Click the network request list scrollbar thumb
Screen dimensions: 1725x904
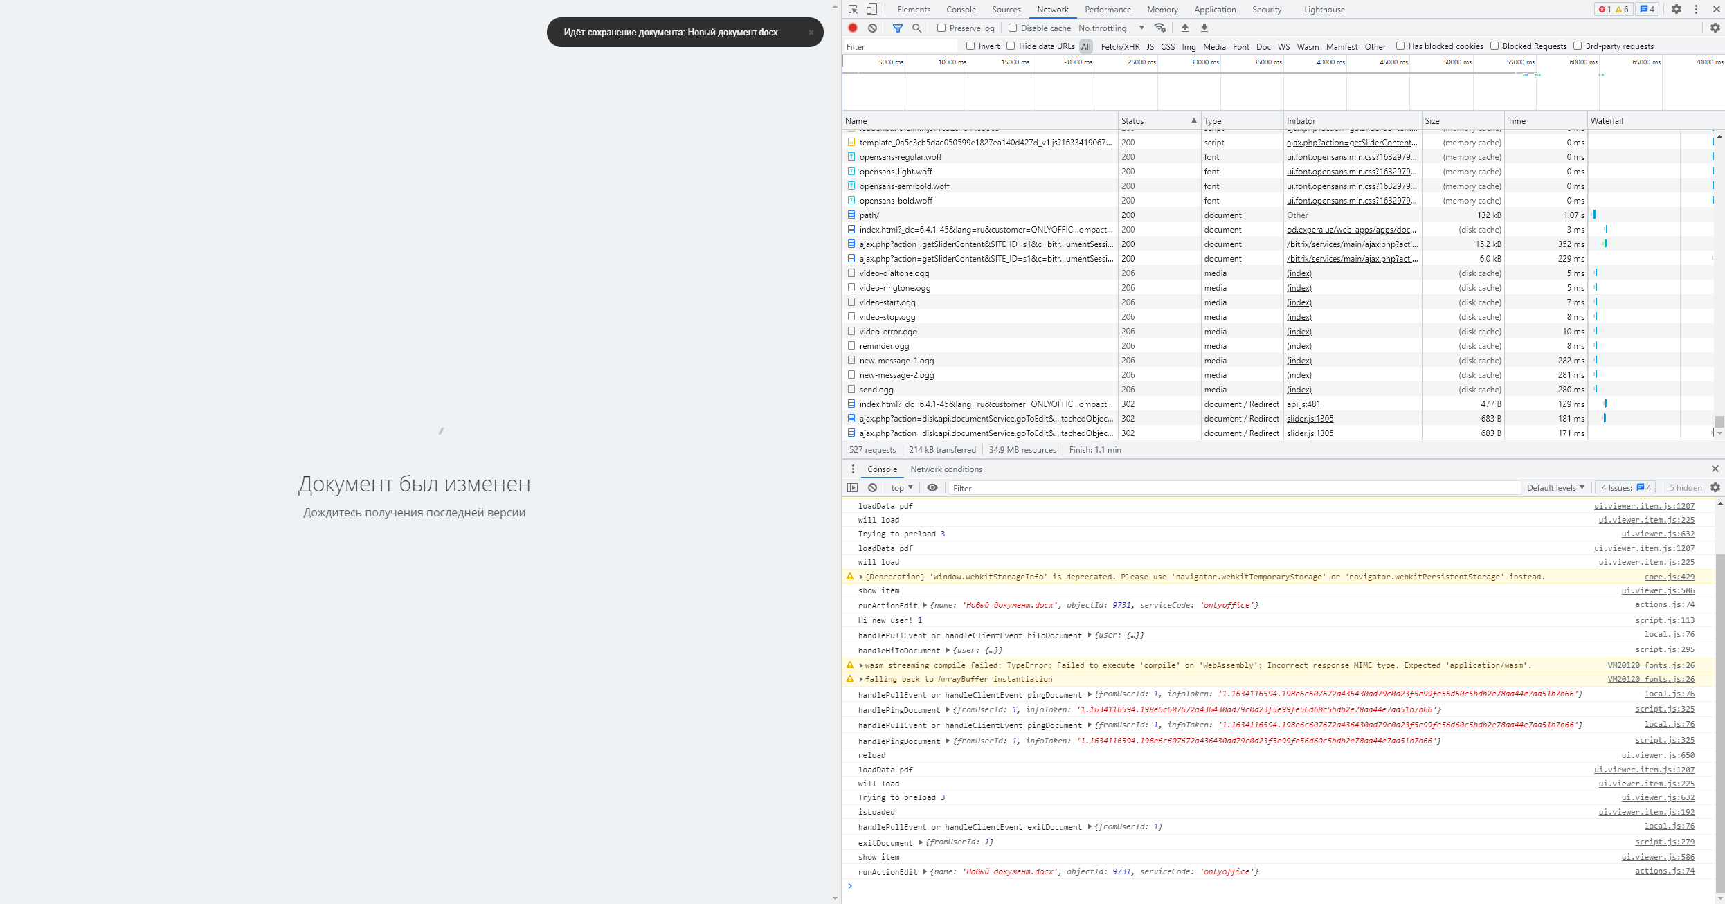(x=1719, y=422)
